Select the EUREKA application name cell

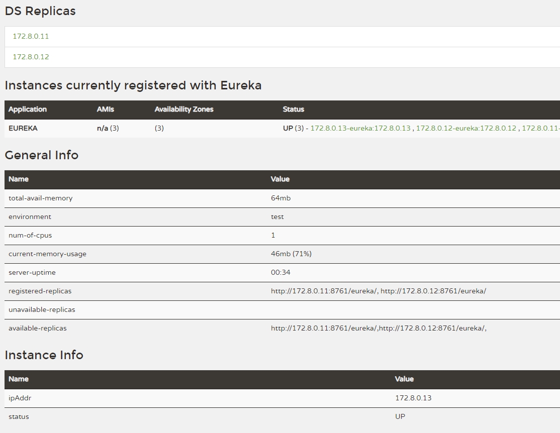tap(23, 128)
